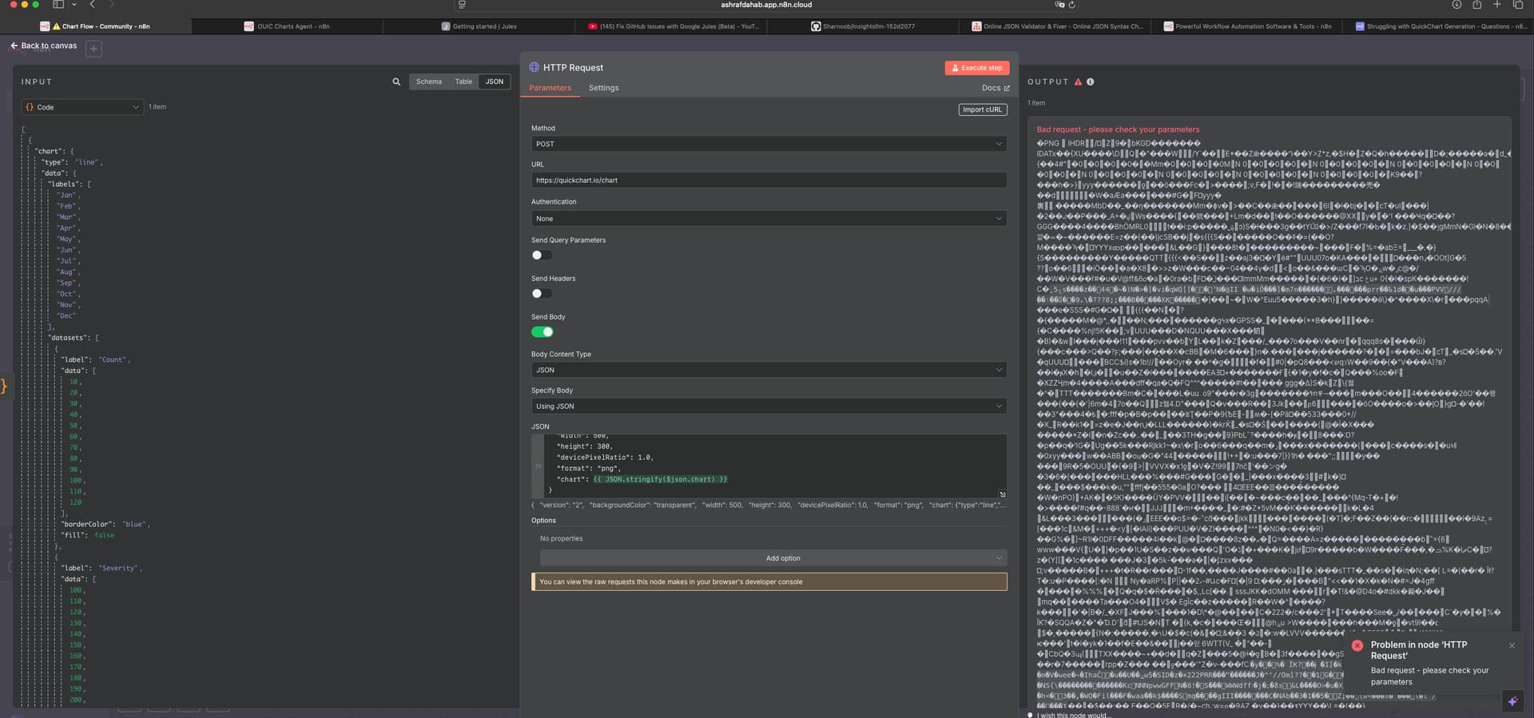Click the "borderColor": "blue" line in input
The image size is (1534, 718).
[x=105, y=524]
